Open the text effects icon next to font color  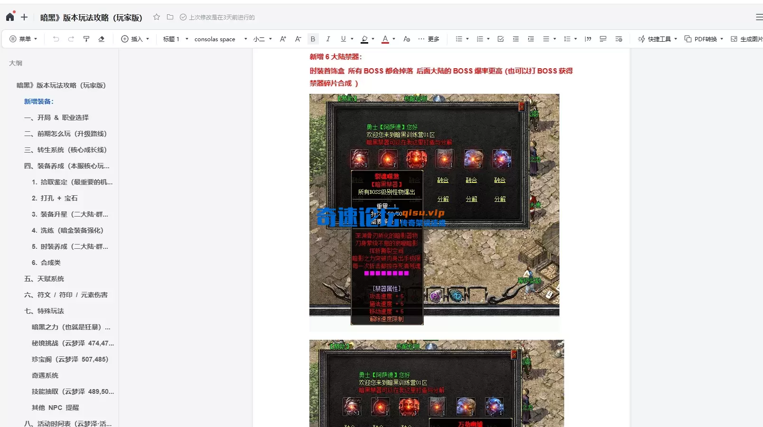click(407, 39)
